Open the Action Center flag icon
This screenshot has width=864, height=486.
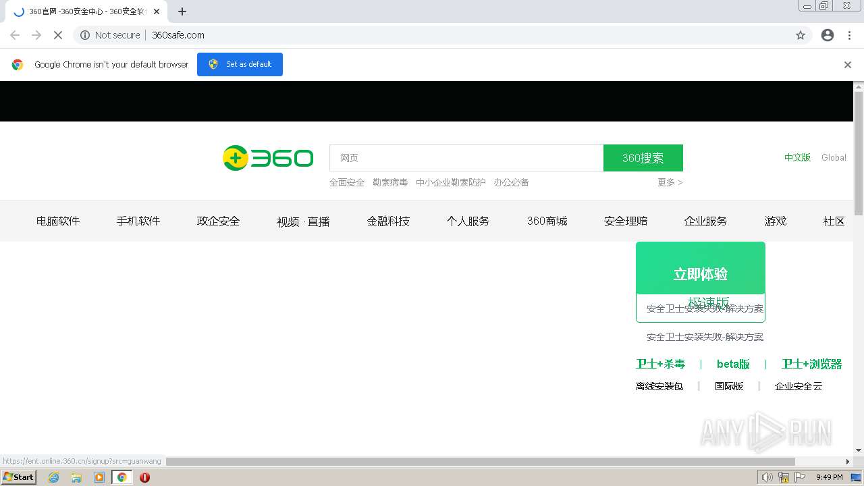pyautogui.click(x=800, y=477)
